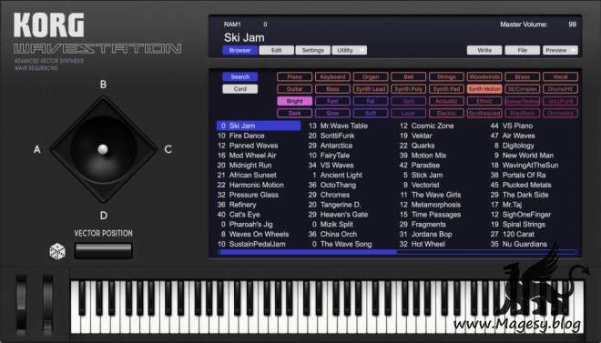Toggle the Woodwinds category filter
The height and width of the screenshot is (343, 601).
(484, 77)
